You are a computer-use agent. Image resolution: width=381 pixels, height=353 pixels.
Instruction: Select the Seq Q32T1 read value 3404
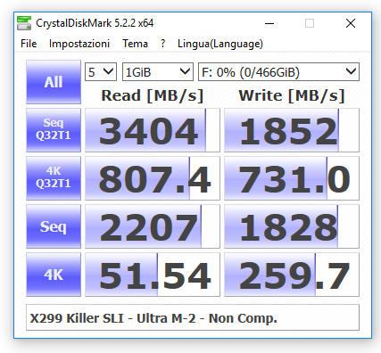click(153, 130)
